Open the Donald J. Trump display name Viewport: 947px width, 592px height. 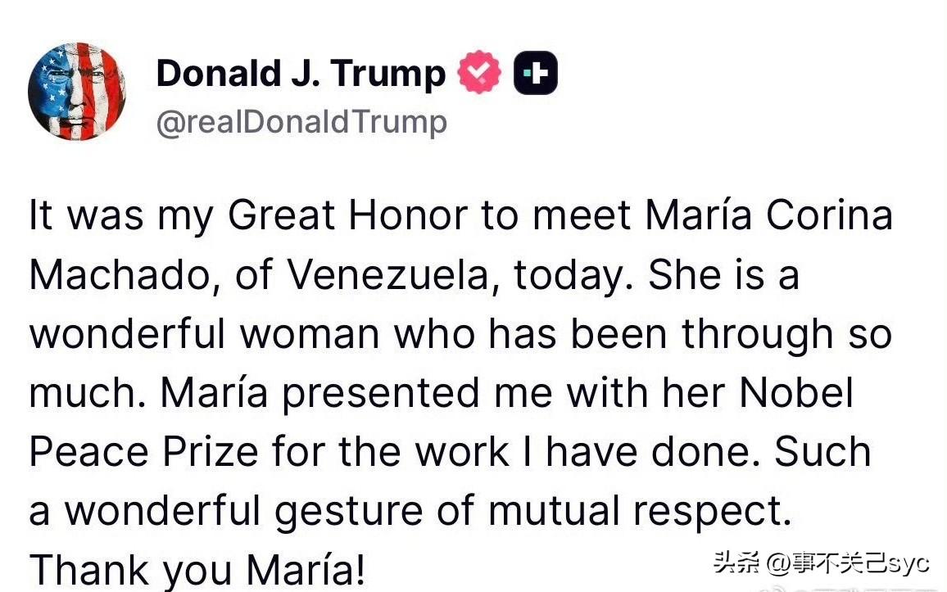tap(300, 74)
